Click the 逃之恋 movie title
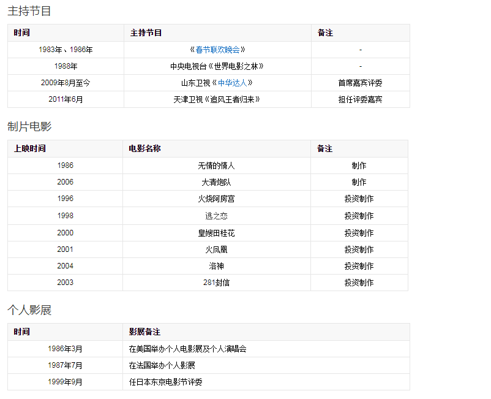Image resolution: width=491 pixels, height=399 pixels. [x=216, y=216]
